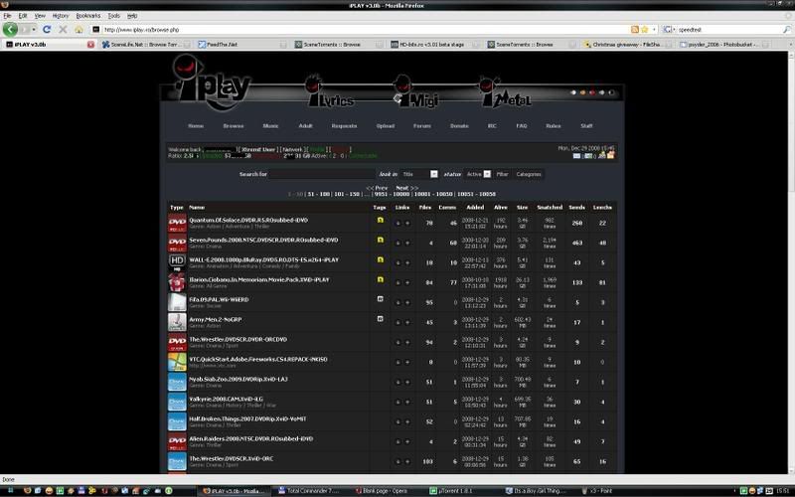Start search with the magnifier icon
Viewport: 795px width, 497px height.
[x=787, y=30]
